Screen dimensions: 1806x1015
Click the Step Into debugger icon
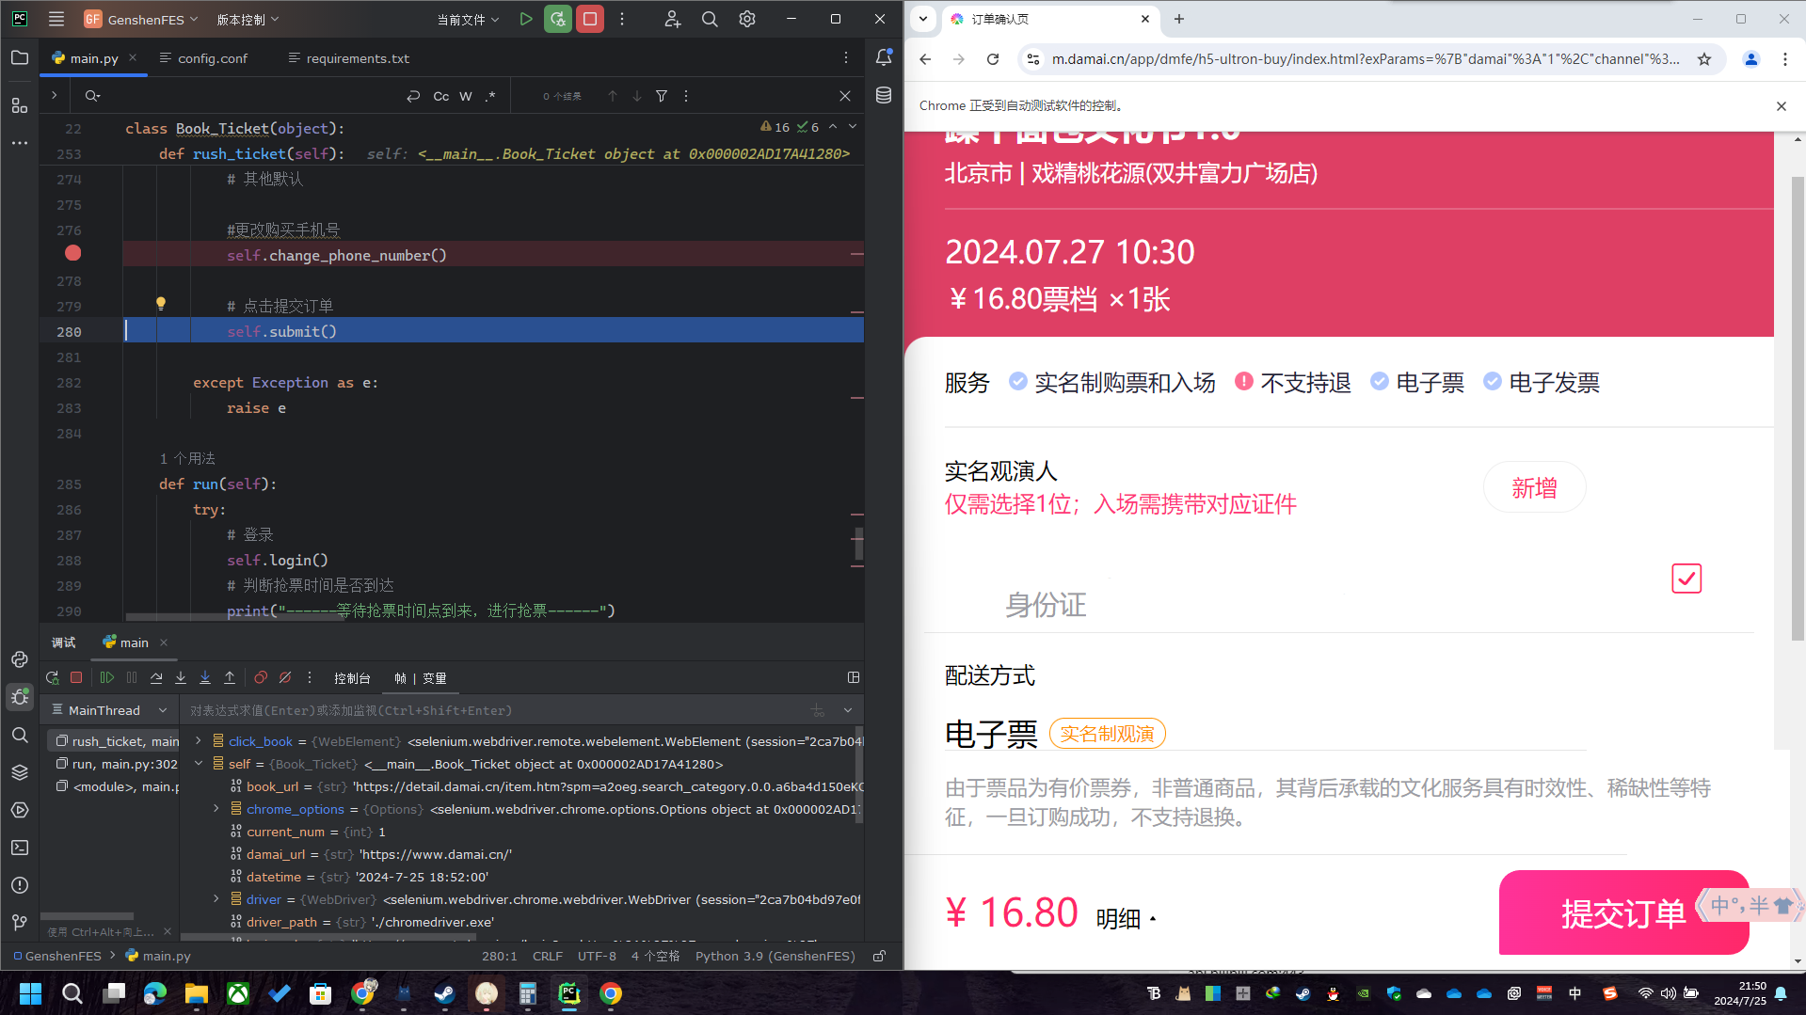click(x=181, y=677)
